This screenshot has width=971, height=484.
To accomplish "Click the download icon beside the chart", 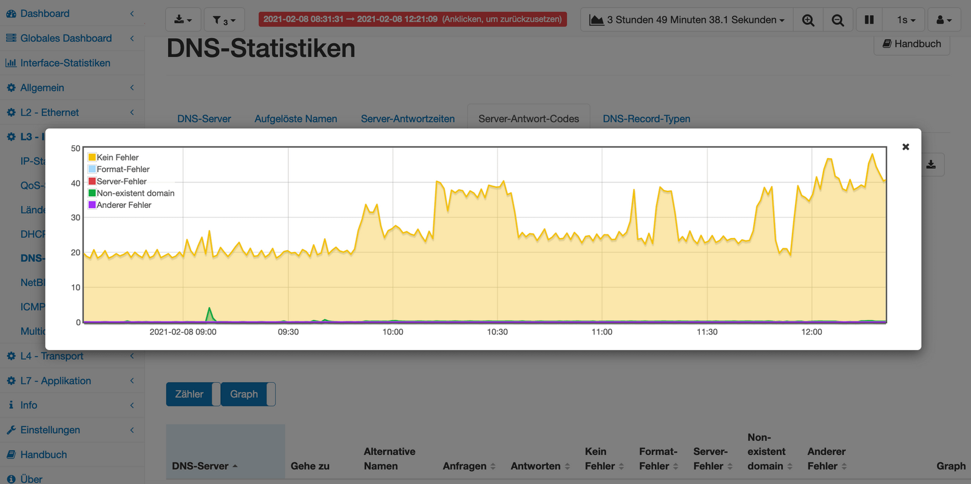I will pyautogui.click(x=931, y=165).
